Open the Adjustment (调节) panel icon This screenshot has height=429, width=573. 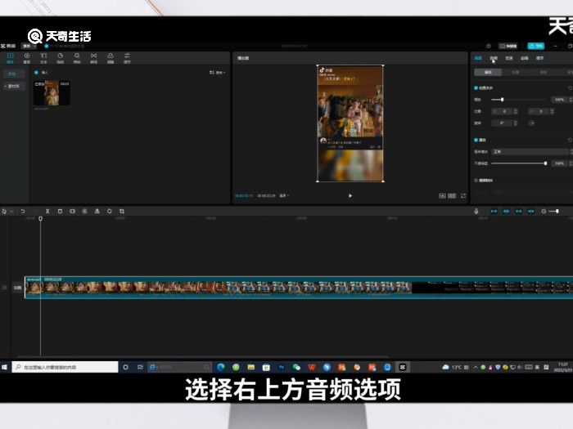point(127,58)
